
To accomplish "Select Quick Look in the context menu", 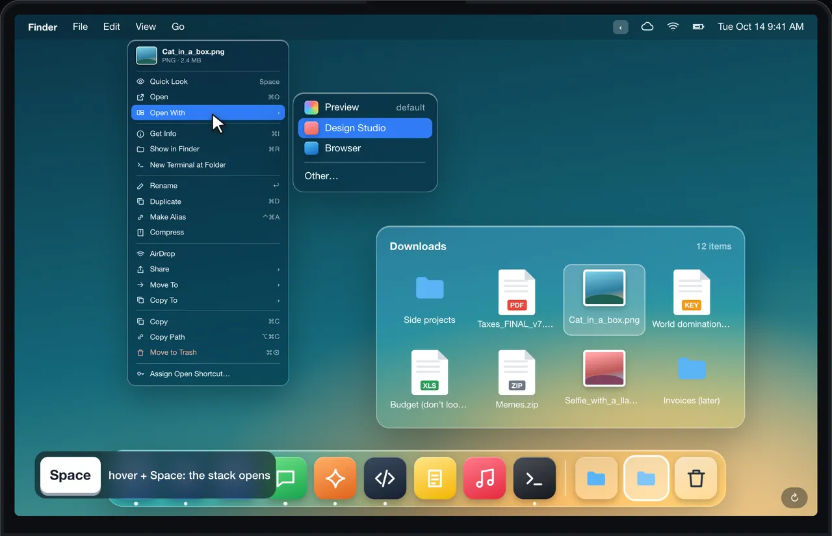I will coord(208,82).
